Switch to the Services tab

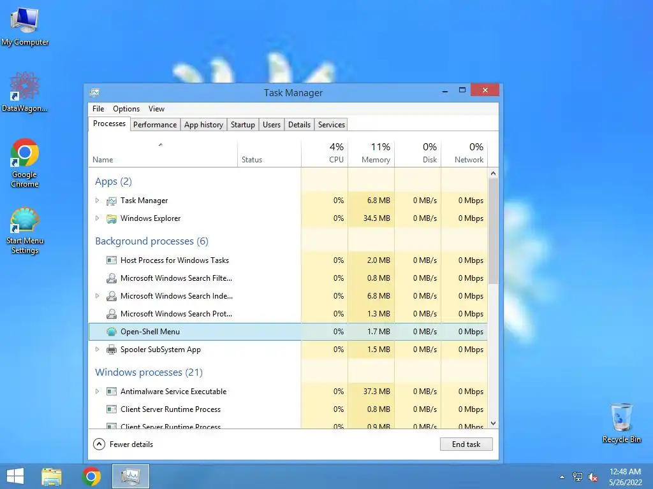(332, 125)
